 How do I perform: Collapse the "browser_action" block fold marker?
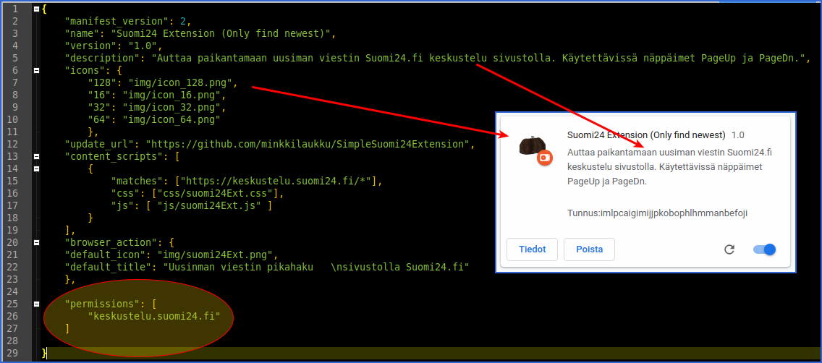(x=36, y=242)
